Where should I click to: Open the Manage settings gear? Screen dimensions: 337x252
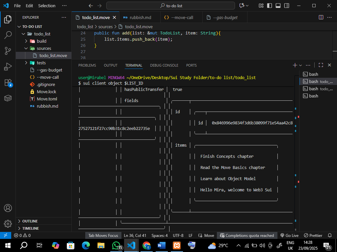click(8, 224)
